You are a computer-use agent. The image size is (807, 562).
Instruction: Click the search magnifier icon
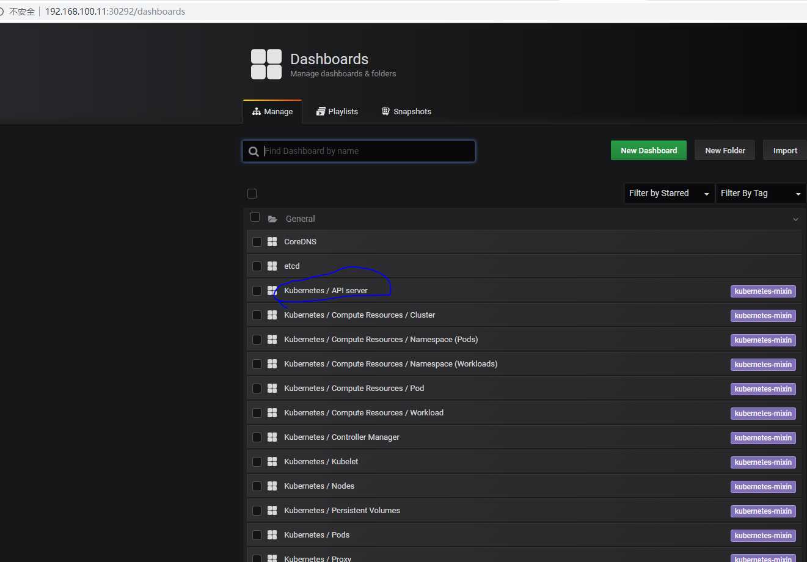coord(254,151)
